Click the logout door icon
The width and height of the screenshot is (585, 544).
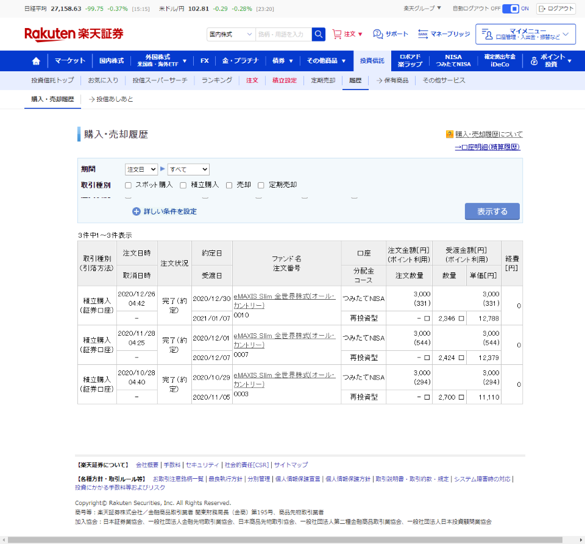pos(542,9)
